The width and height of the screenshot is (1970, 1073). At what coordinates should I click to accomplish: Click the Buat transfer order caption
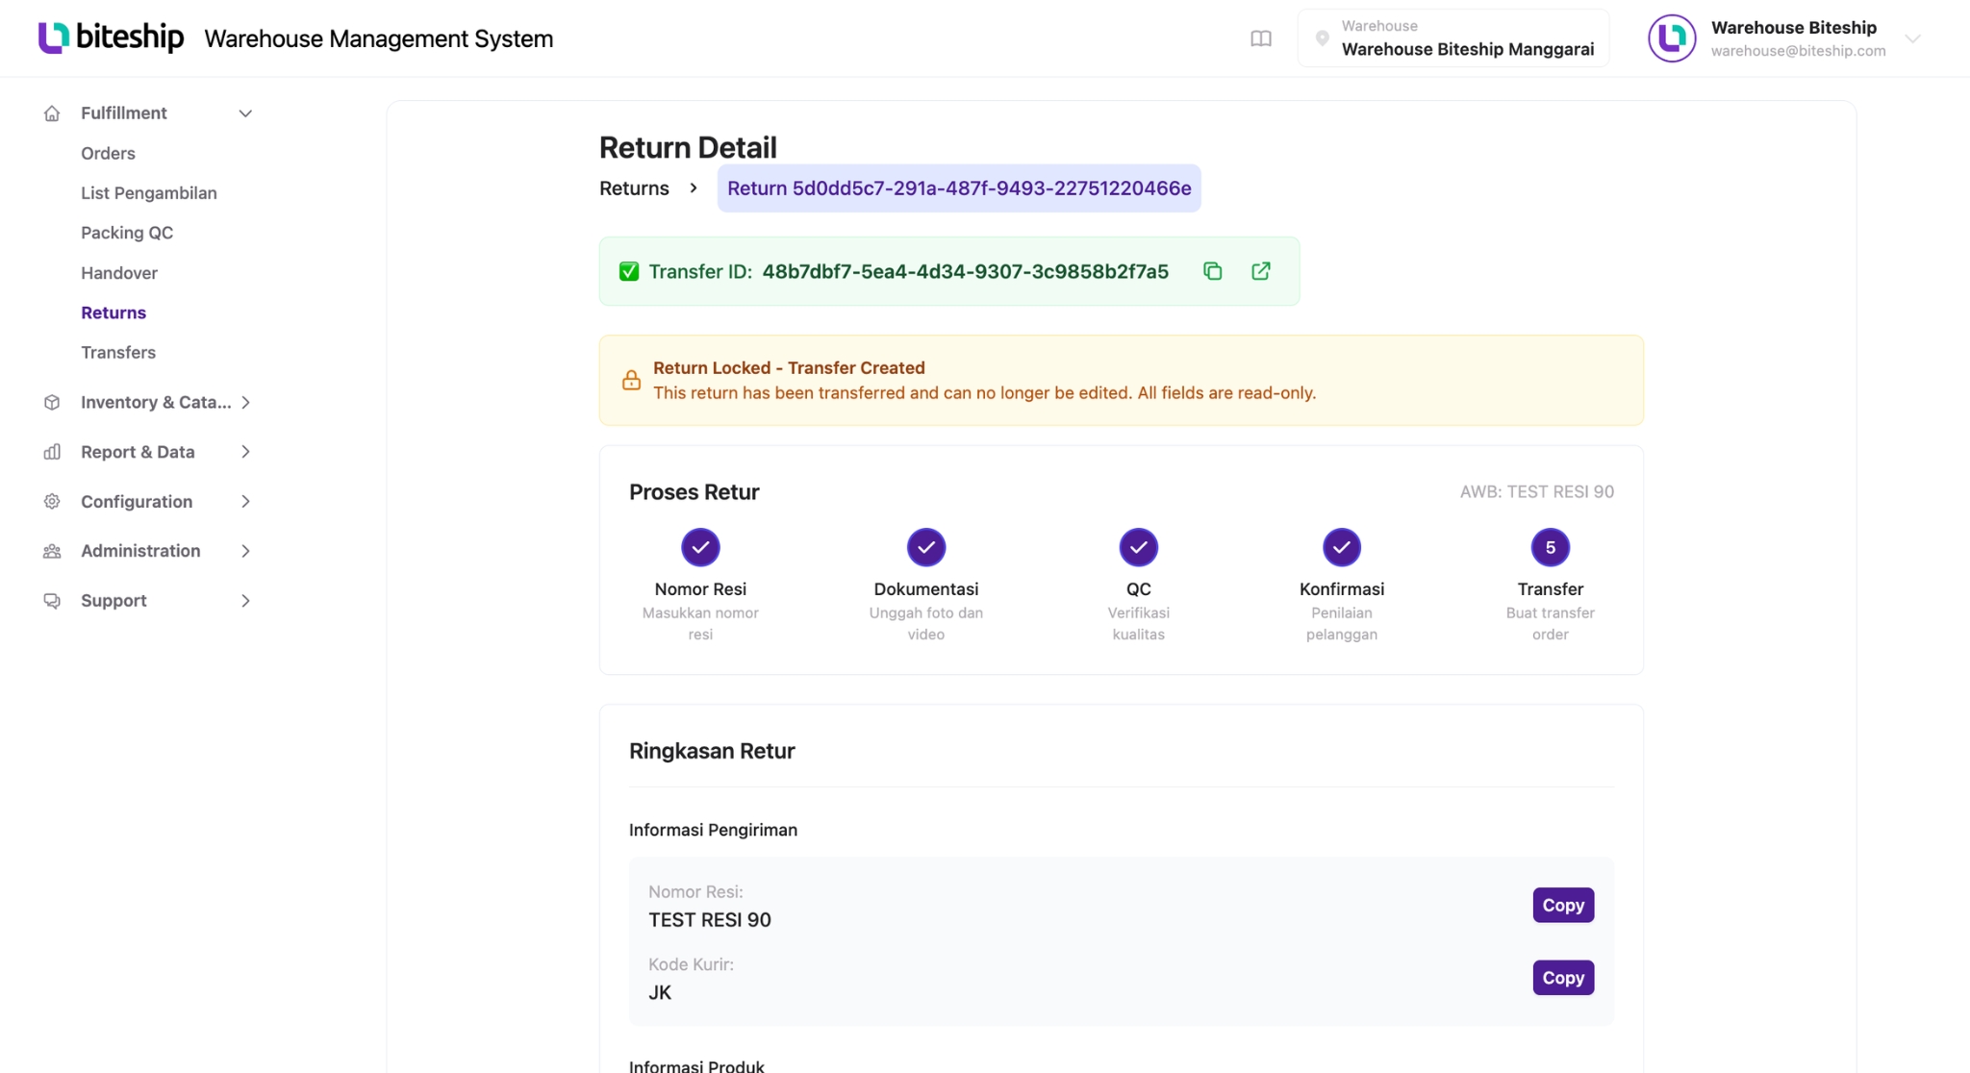(1550, 623)
